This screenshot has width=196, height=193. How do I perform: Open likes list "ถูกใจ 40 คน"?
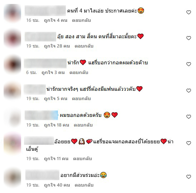coord(57,185)
